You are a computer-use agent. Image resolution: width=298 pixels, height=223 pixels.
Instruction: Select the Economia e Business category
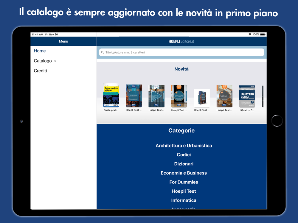point(184,173)
